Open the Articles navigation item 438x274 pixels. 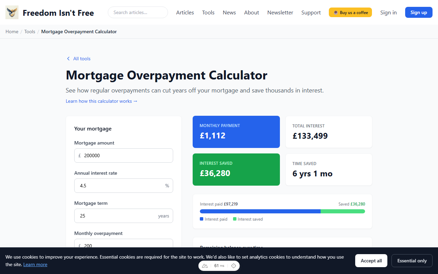[185, 12]
